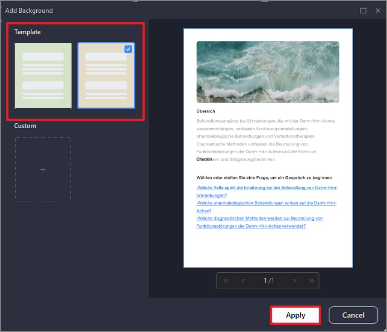
Task: Maximize the Add Background dialog
Action: click(x=363, y=10)
